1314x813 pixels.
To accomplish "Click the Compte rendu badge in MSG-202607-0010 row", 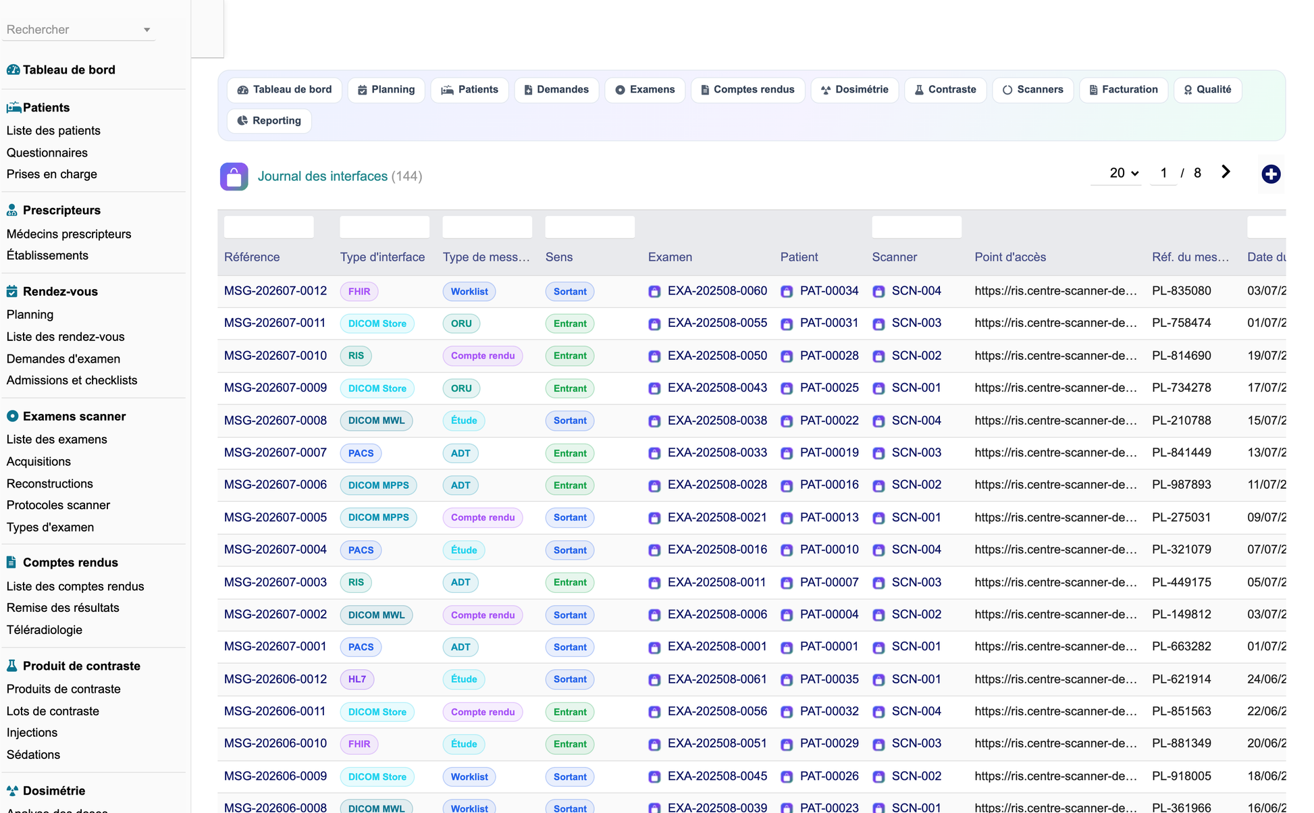I will [483, 356].
